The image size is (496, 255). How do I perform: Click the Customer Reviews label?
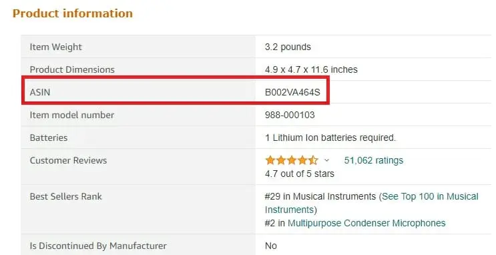coord(68,160)
